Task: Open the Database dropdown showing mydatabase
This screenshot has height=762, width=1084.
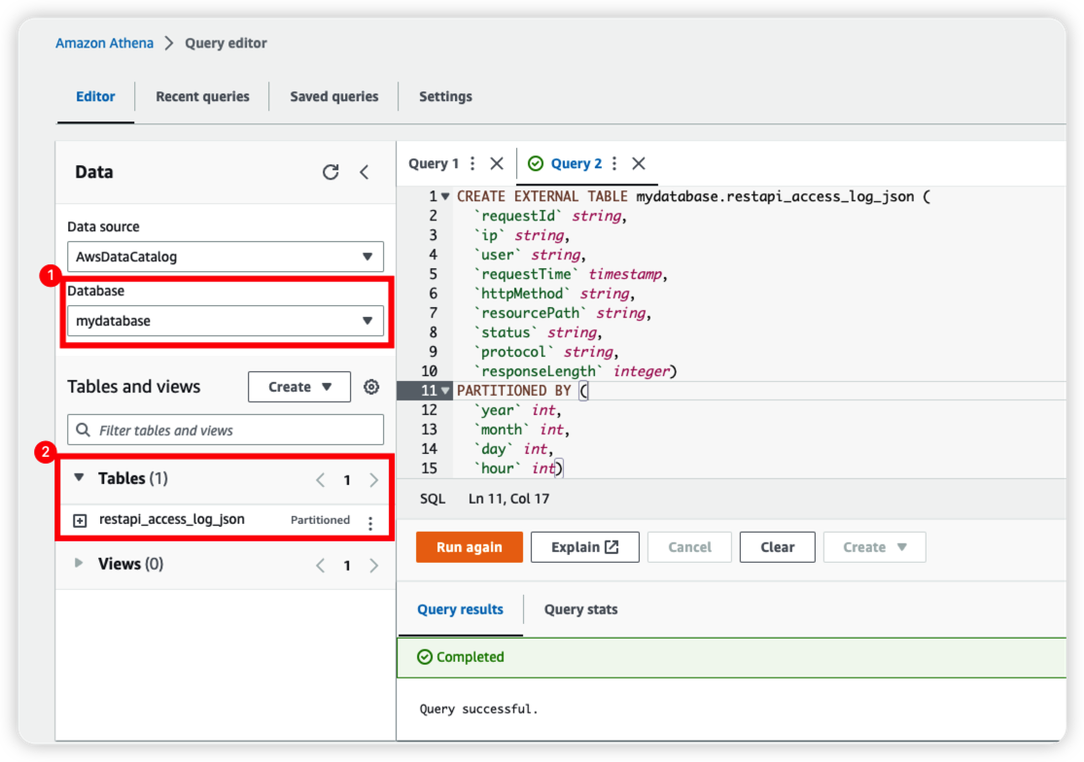Action: (x=225, y=321)
